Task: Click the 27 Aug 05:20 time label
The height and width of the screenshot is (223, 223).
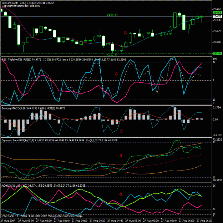Action: click(151, 221)
